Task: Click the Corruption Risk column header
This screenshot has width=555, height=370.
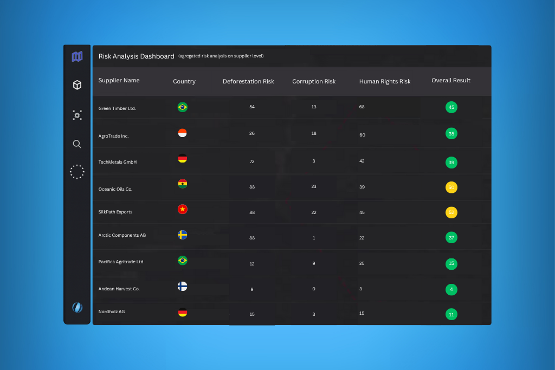Action: point(314,82)
